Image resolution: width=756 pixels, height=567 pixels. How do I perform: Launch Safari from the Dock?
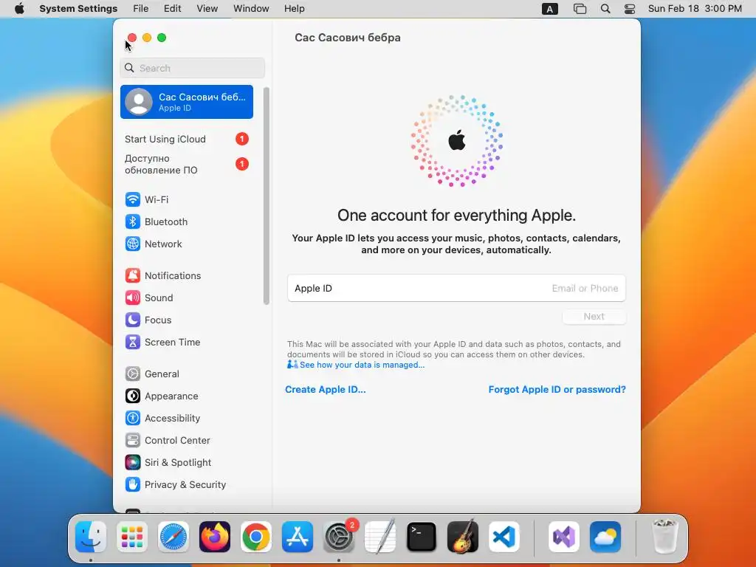(x=173, y=537)
